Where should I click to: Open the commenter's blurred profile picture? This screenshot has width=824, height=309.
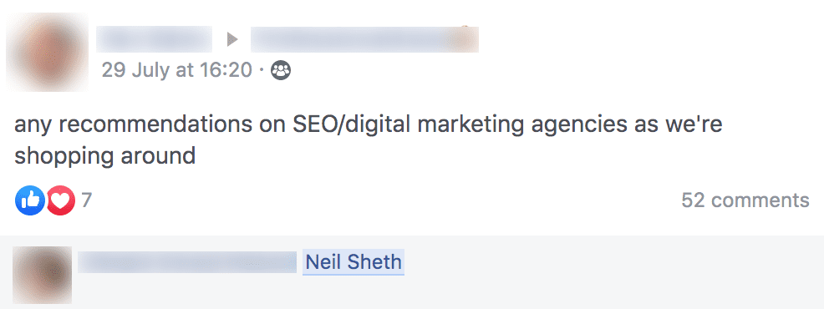pyautogui.click(x=42, y=274)
